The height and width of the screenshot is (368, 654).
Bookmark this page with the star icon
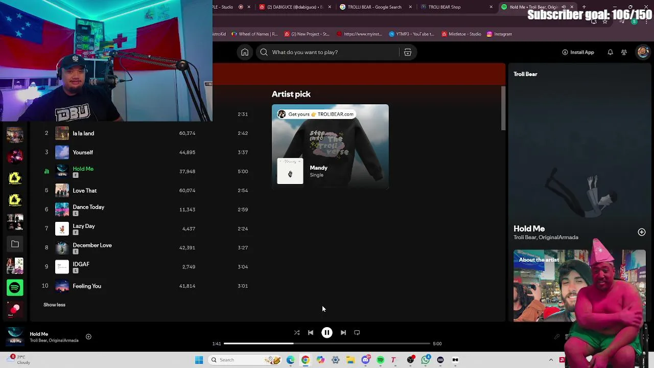605,21
